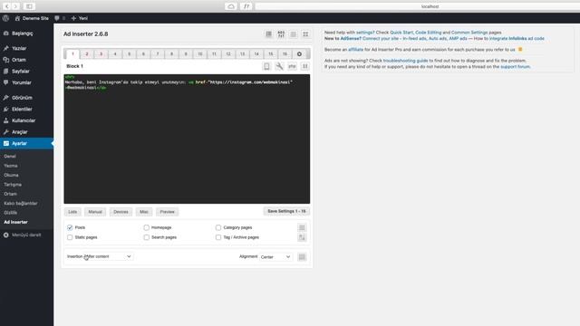Enable the Category pages checkbox

pyautogui.click(x=218, y=227)
